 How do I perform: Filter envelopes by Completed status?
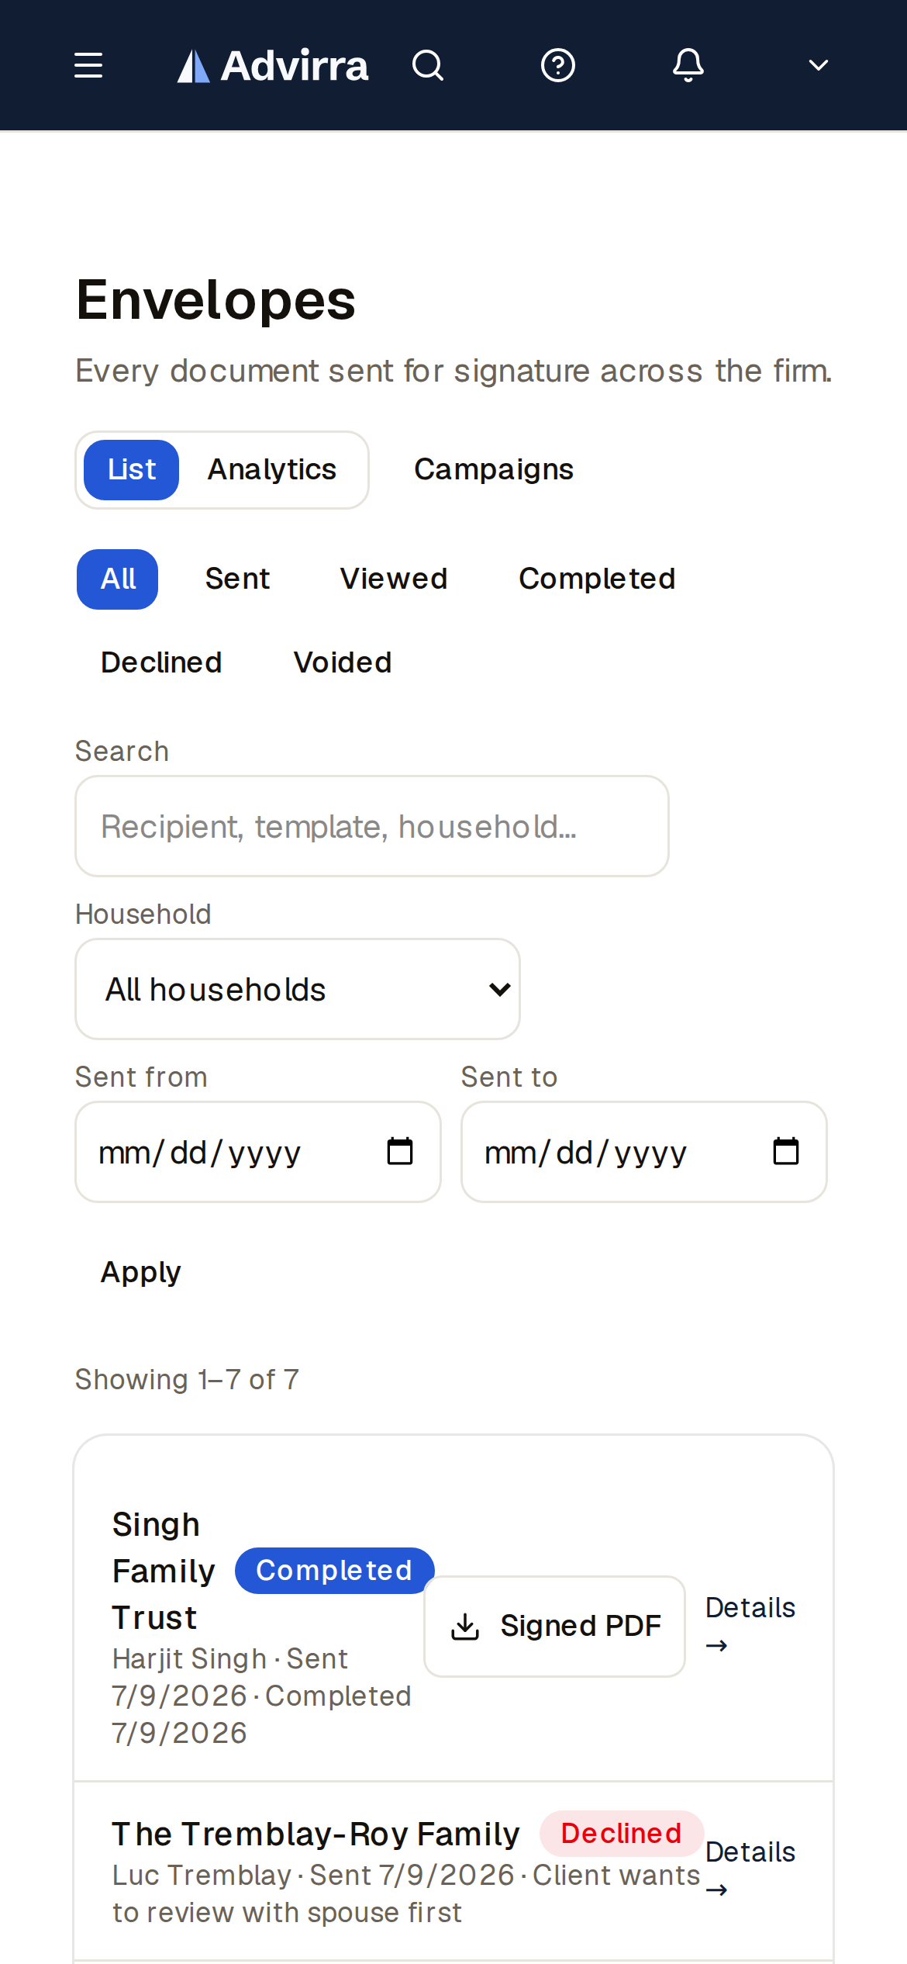tap(597, 579)
